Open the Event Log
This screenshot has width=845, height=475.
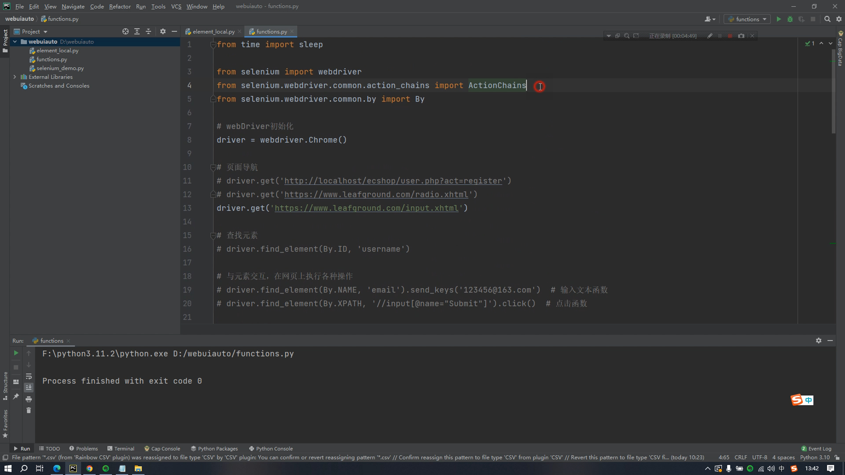click(x=816, y=449)
